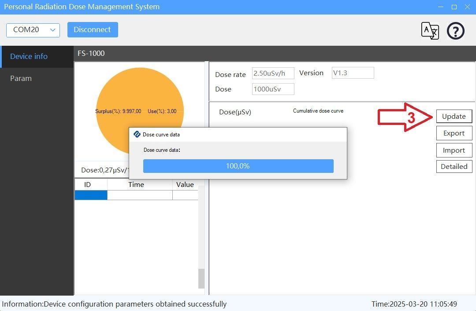Click the Time column header
The image size is (476, 311).
coord(136,185)
